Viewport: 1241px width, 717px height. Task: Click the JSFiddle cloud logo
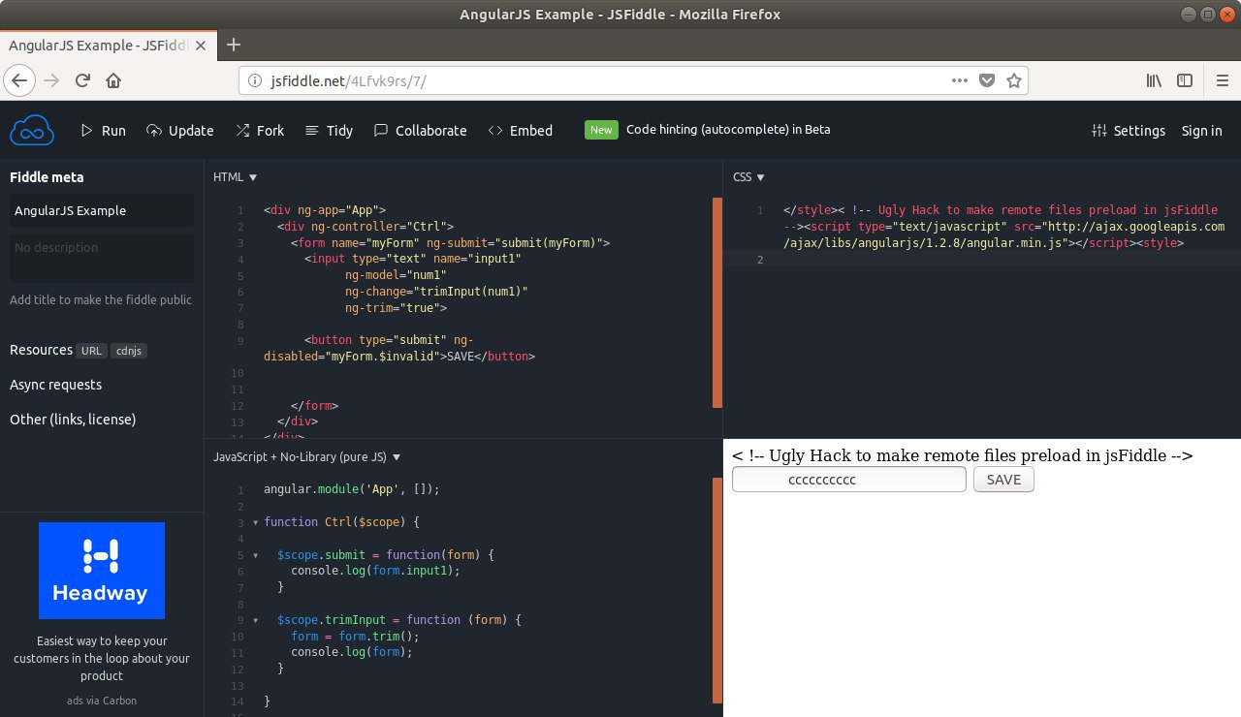31,130
